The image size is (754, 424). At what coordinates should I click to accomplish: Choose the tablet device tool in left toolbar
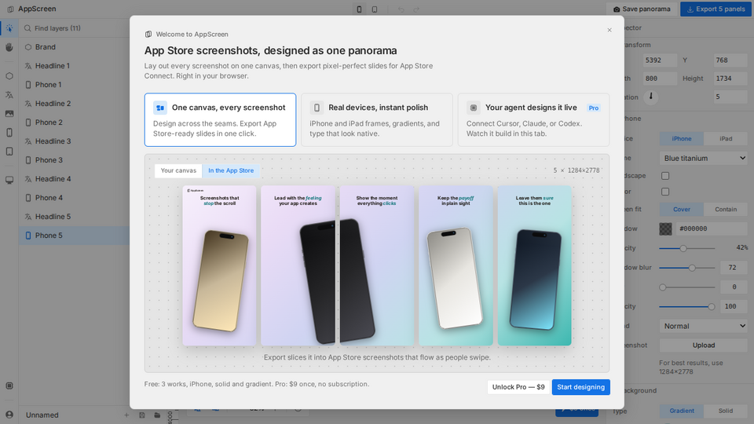9,152
